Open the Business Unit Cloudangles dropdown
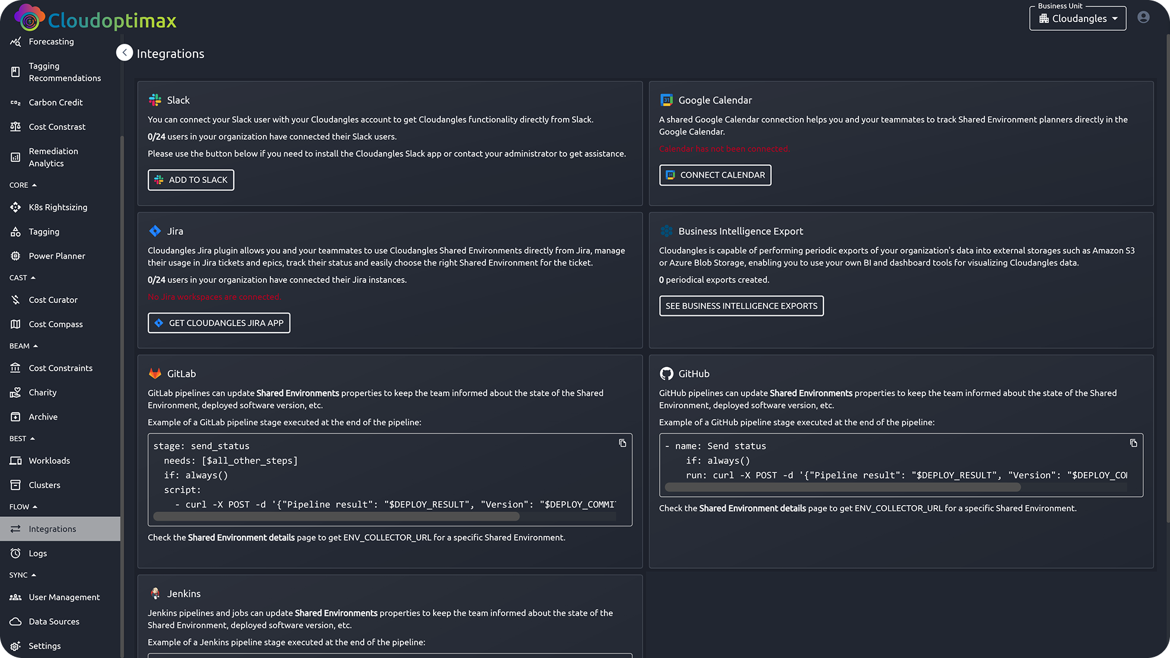This screenshot has width=1170, height=658. (1077, 18)
